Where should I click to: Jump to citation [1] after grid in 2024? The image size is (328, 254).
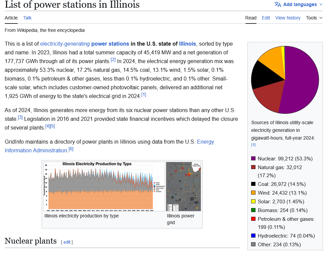(x=144, y=95)
